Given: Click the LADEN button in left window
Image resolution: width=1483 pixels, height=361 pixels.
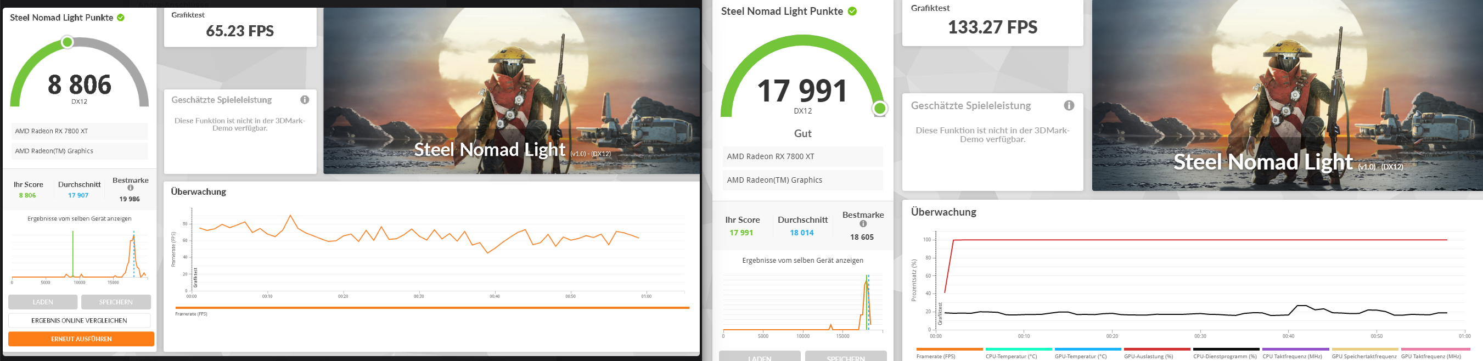Looking at the screenshot, I should click(x=43, y=302).
